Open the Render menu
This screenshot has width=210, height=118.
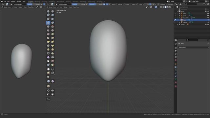coord(13,1)
